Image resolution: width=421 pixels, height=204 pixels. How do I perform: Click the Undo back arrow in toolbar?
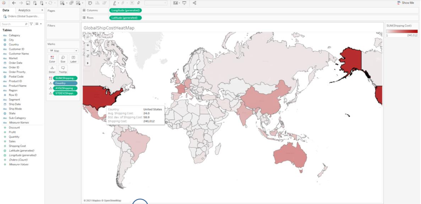14,3
